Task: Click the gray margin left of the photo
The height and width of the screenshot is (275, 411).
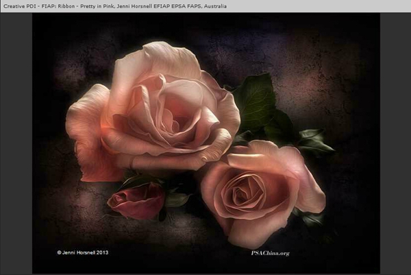Action: pyautogui.click(x=16, y=137)
